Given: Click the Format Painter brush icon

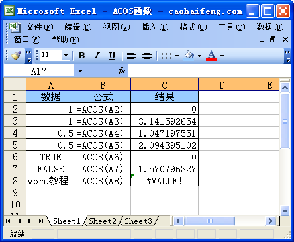Looking at the screenshot, I should click(x=17, y=56).
